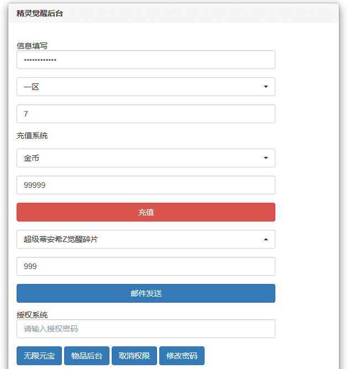Focus the 请输入授权密码 input box
This screenshot has height=369, width=350.
pyautogui.click(x=145, y=329)
